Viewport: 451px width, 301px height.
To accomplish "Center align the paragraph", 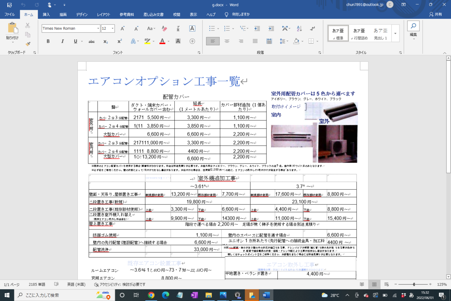I will coord(227,41).
